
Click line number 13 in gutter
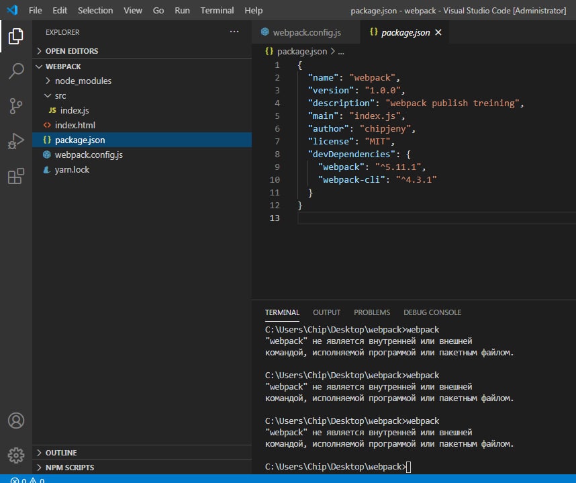[x=275, y=218]
